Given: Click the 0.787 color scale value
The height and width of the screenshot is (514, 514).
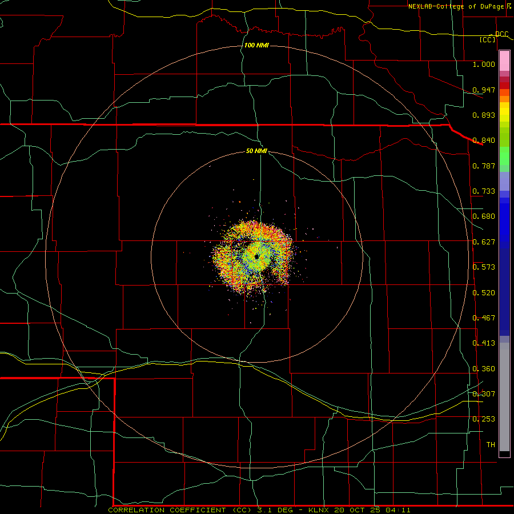Looking at the screenshot, I should click(x=484, y=166).
